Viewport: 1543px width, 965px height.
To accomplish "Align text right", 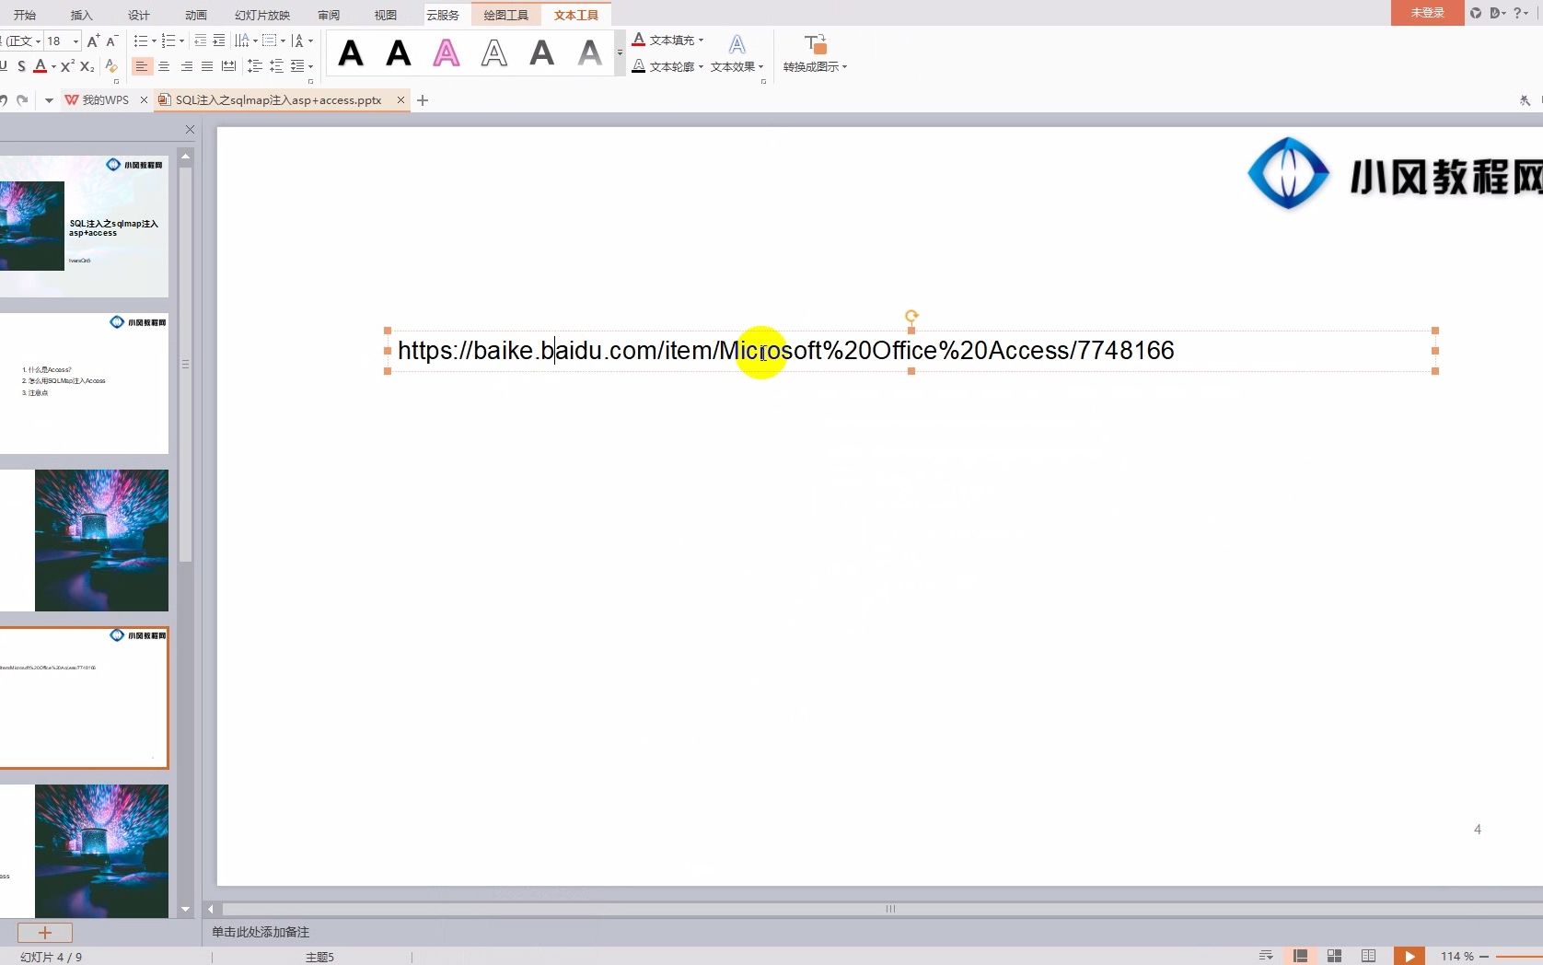I will point(186,66).
